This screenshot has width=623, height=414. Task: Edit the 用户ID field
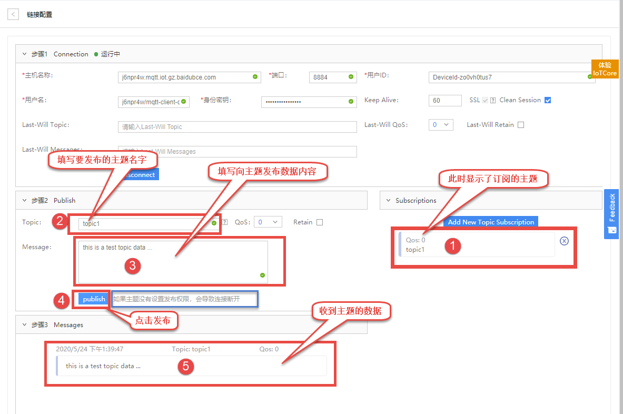coord(511,77)
